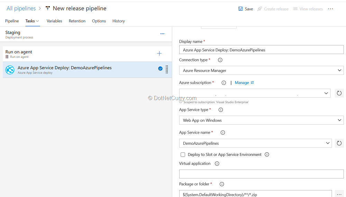This screenshot has height=197, width=346.
Task: Open the Connection type dropdown
Action: (x=262, y=70)
